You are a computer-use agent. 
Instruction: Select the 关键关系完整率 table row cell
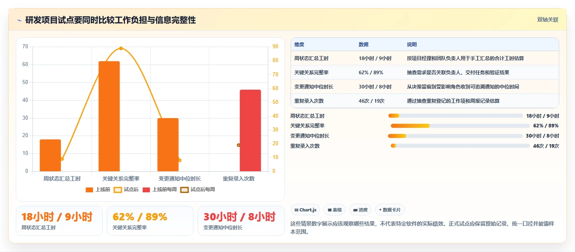click(x=312, y=73)
